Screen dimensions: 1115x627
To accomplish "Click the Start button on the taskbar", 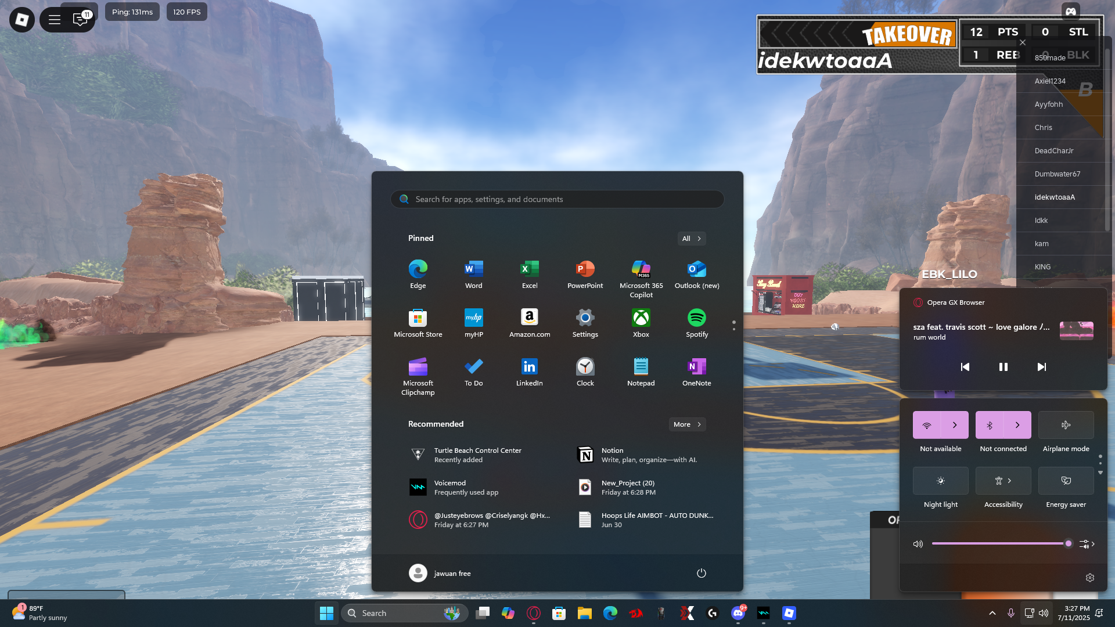I will tap(327, 613).
